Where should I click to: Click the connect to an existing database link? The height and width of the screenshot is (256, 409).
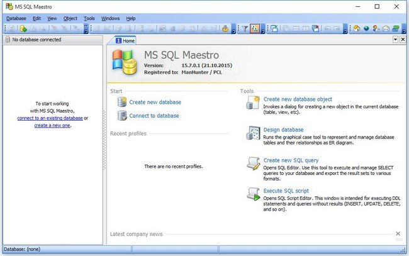pyautogui.click(x=50, y=118)
